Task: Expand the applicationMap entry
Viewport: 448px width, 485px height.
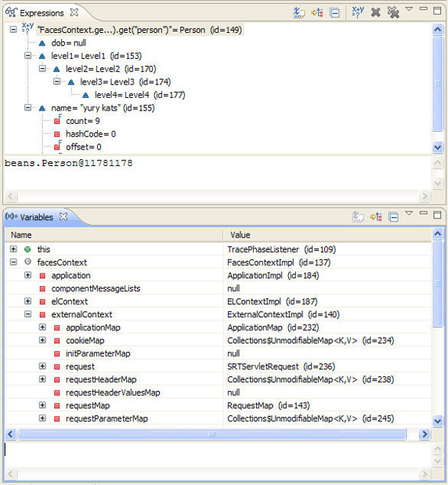Action: pyautogui.click(x=42, y=327)
